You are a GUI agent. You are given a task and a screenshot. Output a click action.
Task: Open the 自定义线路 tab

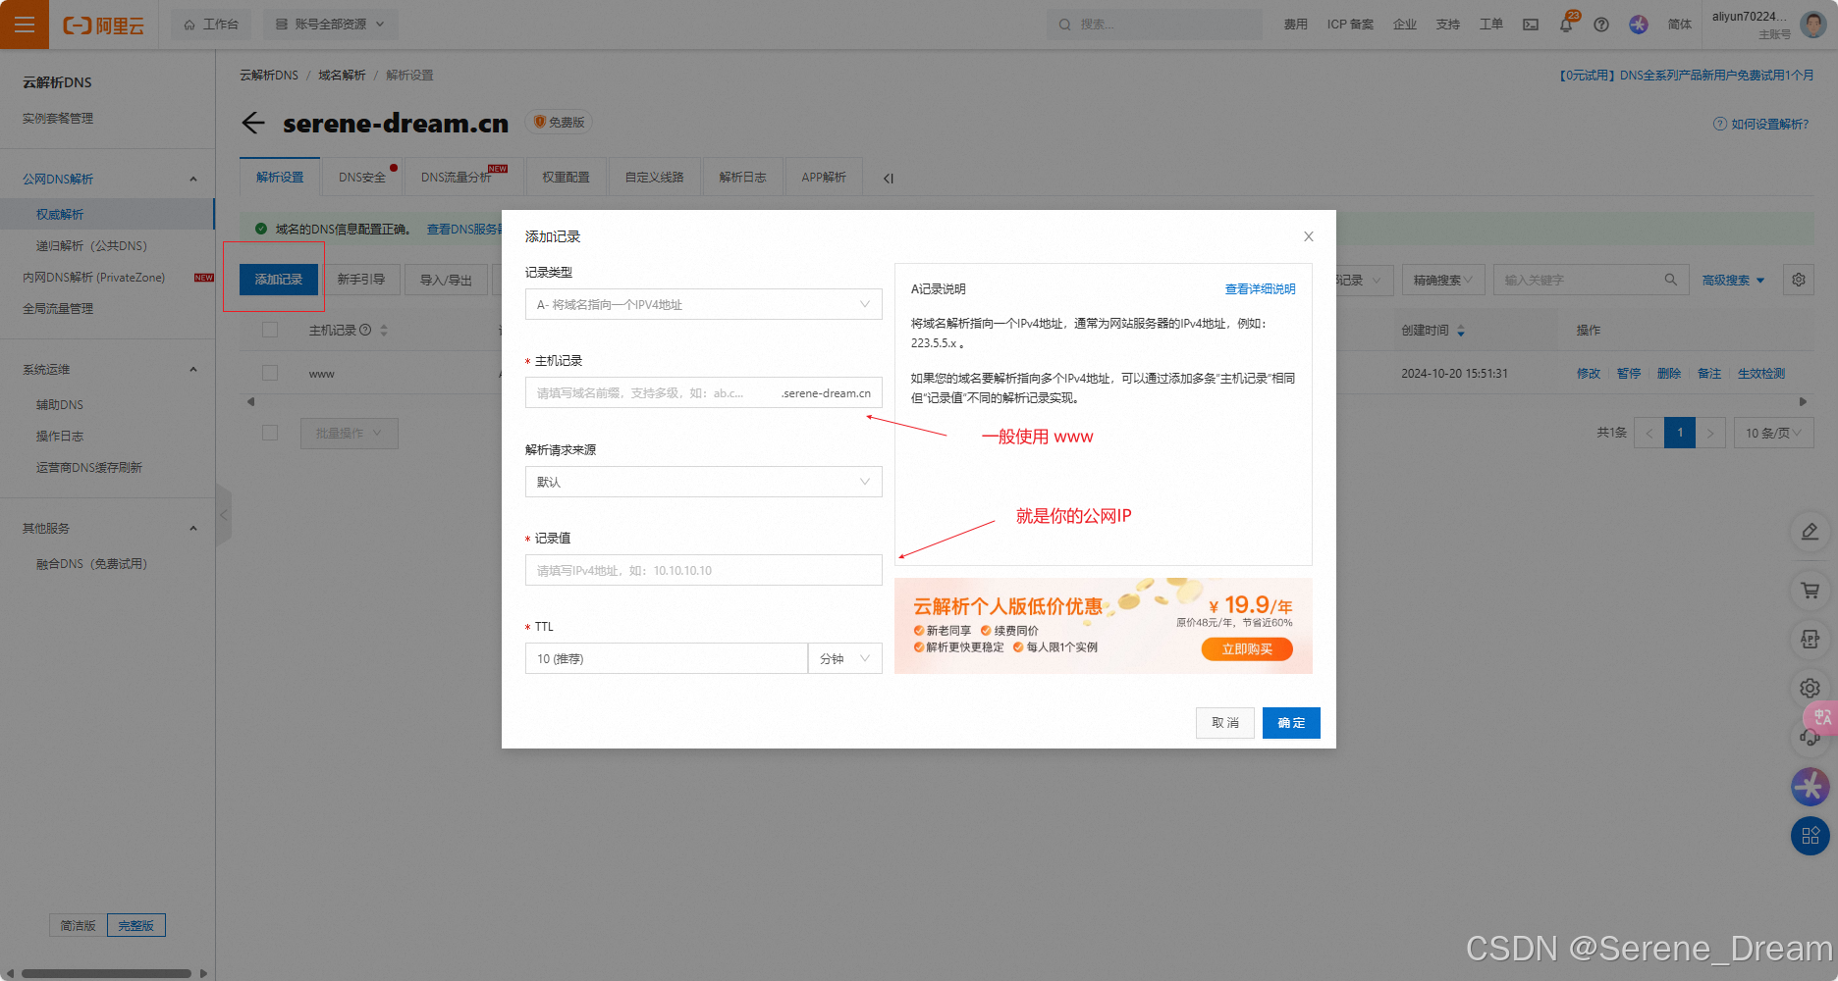tap(655, 177)
